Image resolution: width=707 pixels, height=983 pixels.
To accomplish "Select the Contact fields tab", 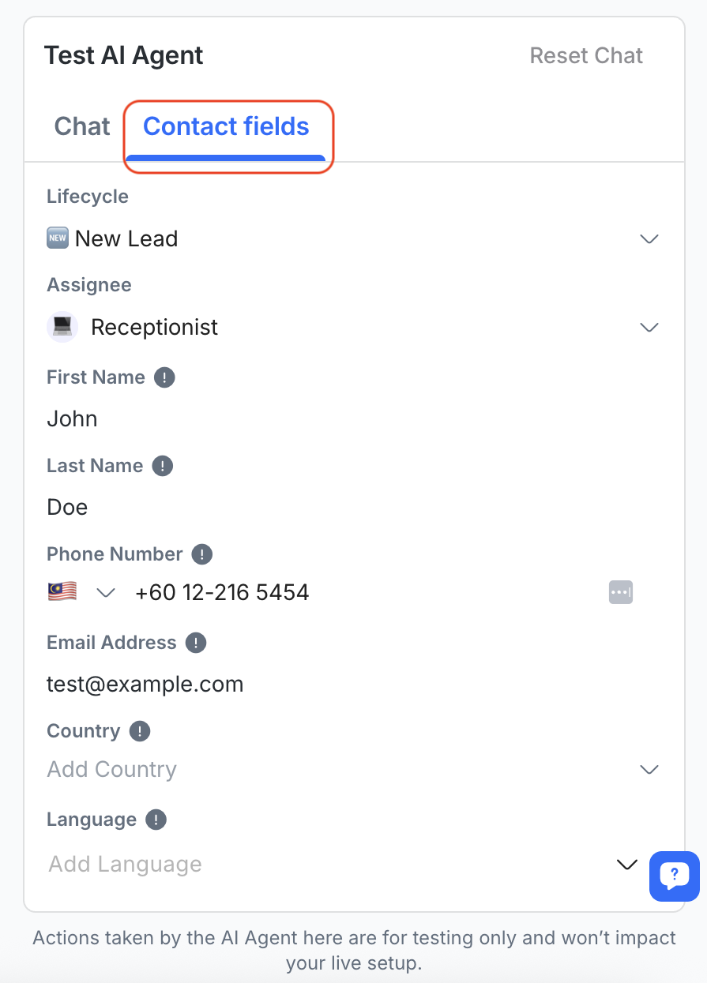I will [226, 126].
